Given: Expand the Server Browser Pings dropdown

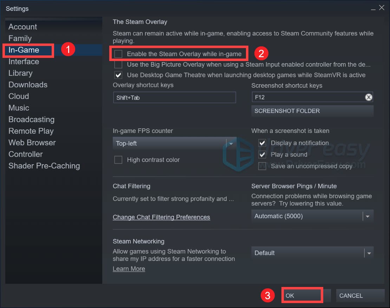Looking at the screenshot, I should click(312, 216).
